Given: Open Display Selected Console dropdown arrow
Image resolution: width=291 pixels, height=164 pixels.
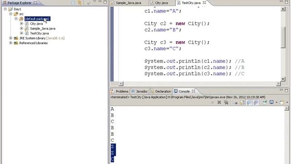Looking at the screenshot, I should click(276, 102).
